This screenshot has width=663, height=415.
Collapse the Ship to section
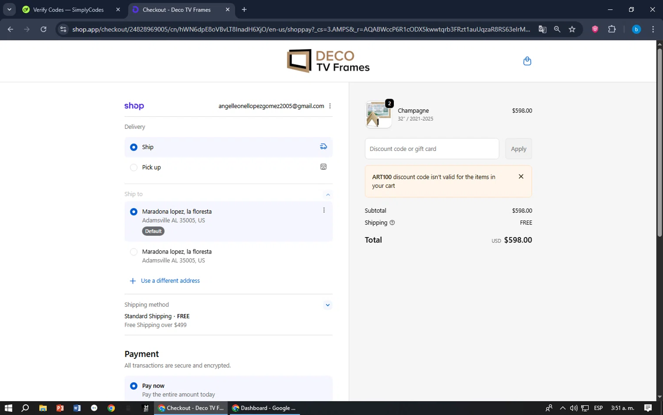coord(328,195)
